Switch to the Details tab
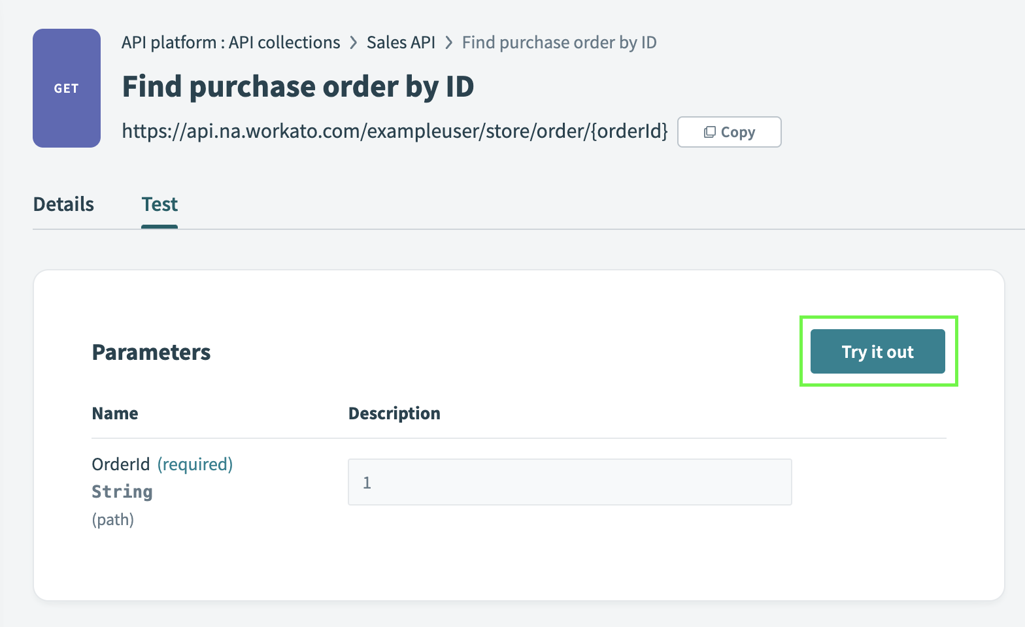1025x627 pixels. coord(63,204)
